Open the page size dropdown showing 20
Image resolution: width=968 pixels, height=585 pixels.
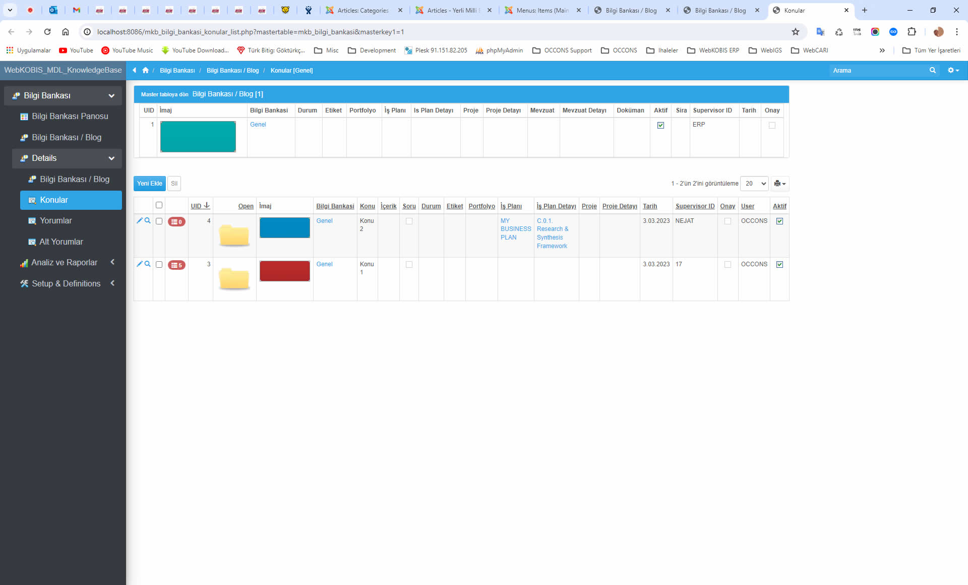tap(754, 184)
